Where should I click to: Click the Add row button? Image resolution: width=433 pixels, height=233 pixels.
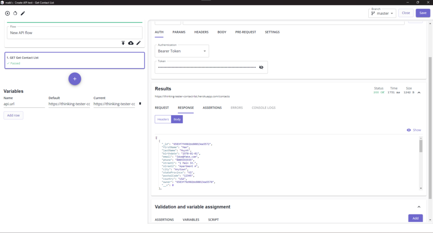[14, 115]
